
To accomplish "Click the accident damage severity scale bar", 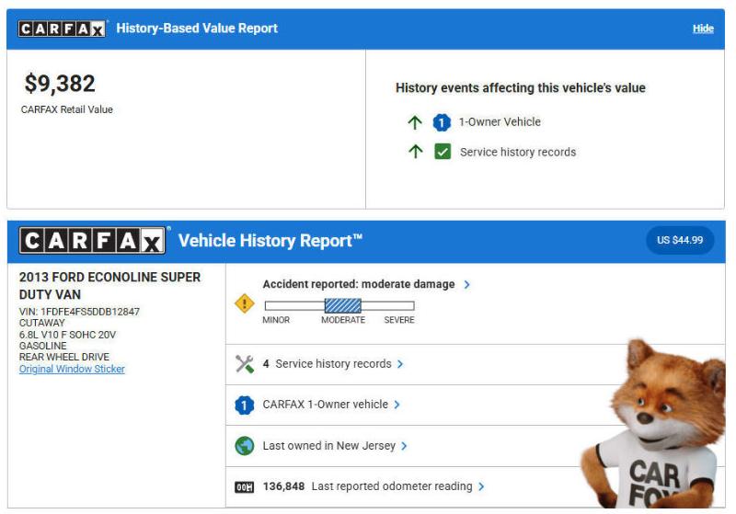I will tap(339, 305).
